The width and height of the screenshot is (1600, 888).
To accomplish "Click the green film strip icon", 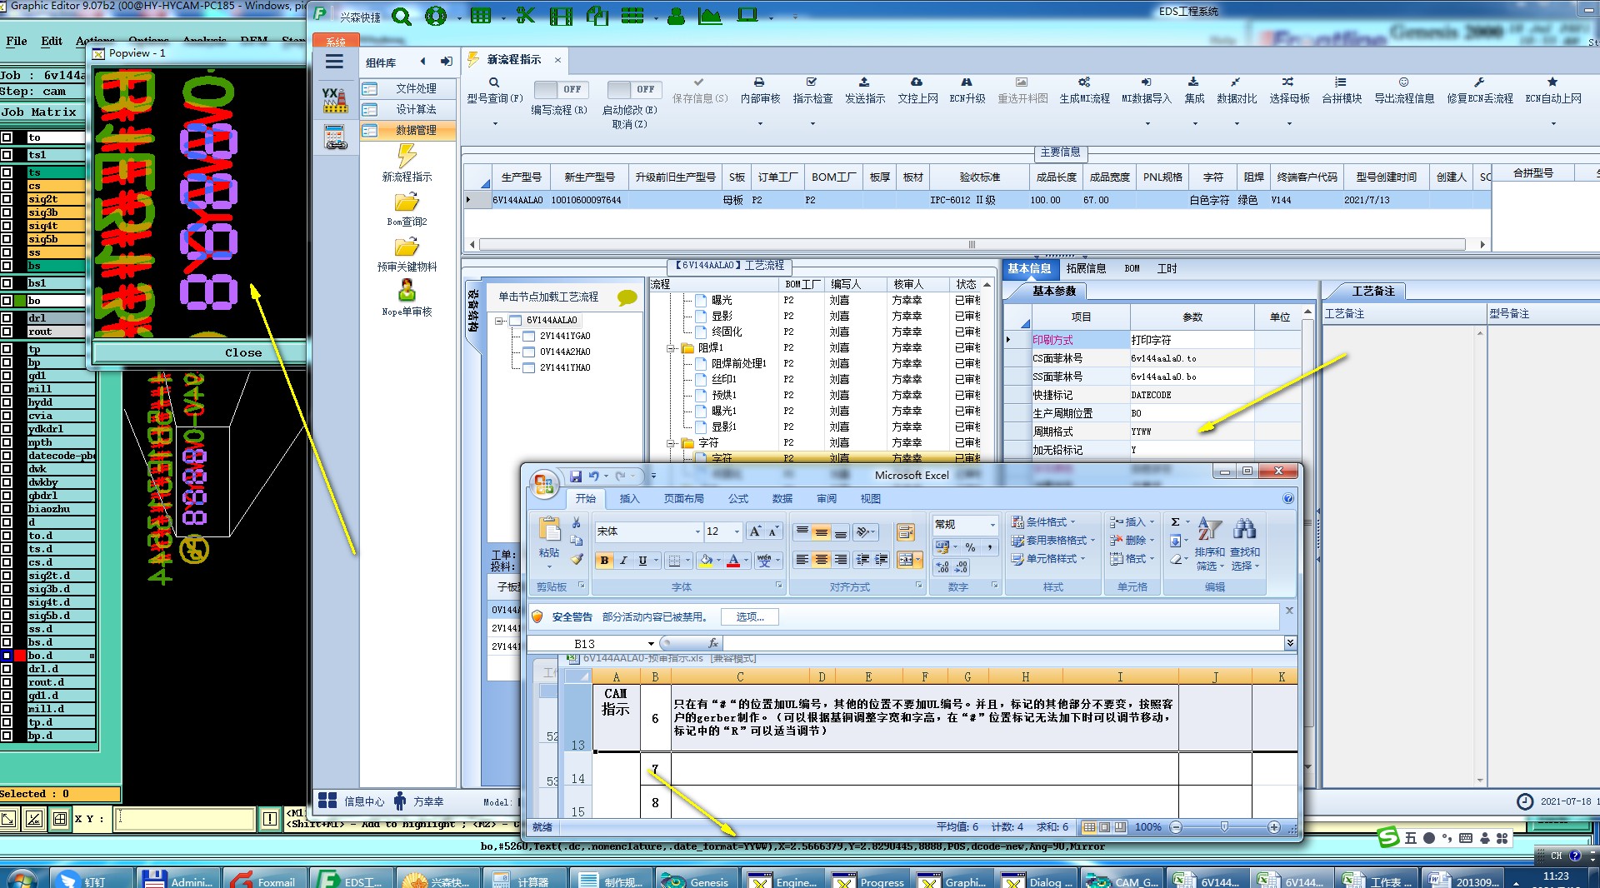I will point(561,16).
